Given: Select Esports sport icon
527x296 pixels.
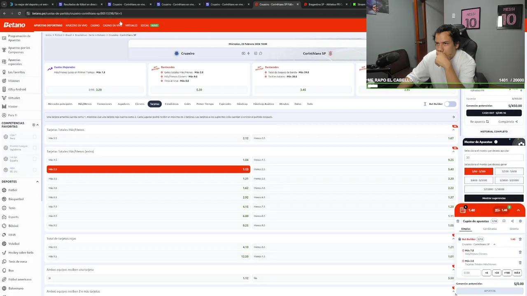Looking at the screenshot, I should tap(4, 217).
